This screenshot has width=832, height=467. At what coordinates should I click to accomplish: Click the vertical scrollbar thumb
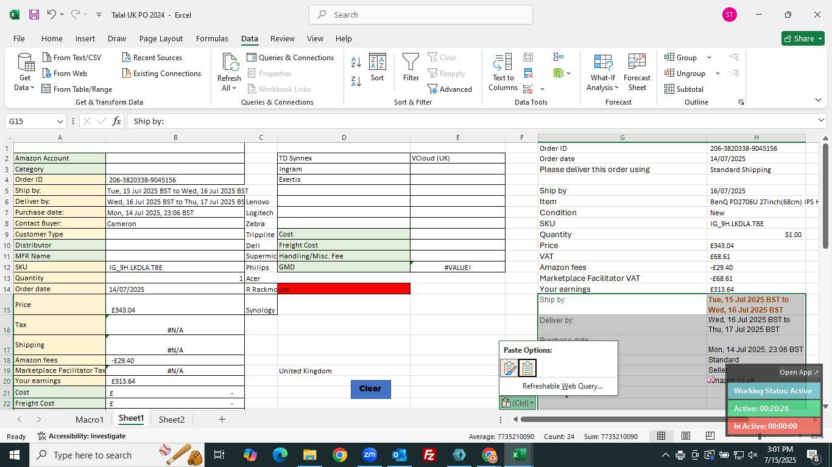pyautogui.click(x=825, y=196)
